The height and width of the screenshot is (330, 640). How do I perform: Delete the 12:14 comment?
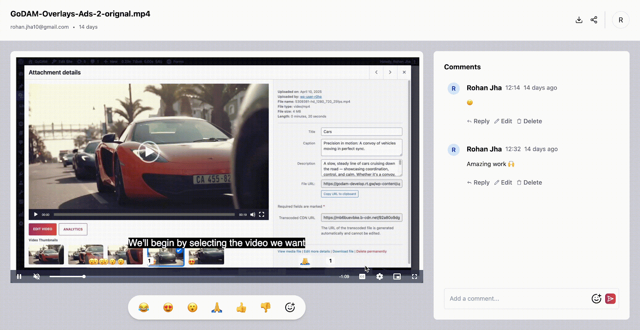tap(529, 121)
